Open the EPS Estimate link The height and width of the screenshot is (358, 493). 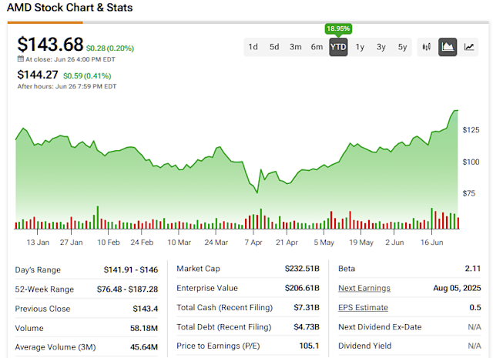pyautogui.click(x=363, y=307)
